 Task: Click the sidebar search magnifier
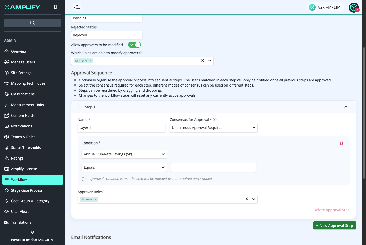(33, 23)
